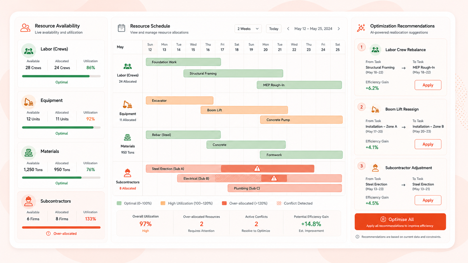
Task: Click recommendation number 2 badge
Action: [x=361, y=107]
